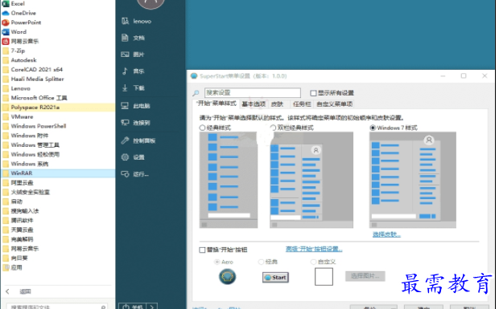This screenshot has width=499, height=309.
Task: Expand the WinRAR folder
Action: point(57,173)
